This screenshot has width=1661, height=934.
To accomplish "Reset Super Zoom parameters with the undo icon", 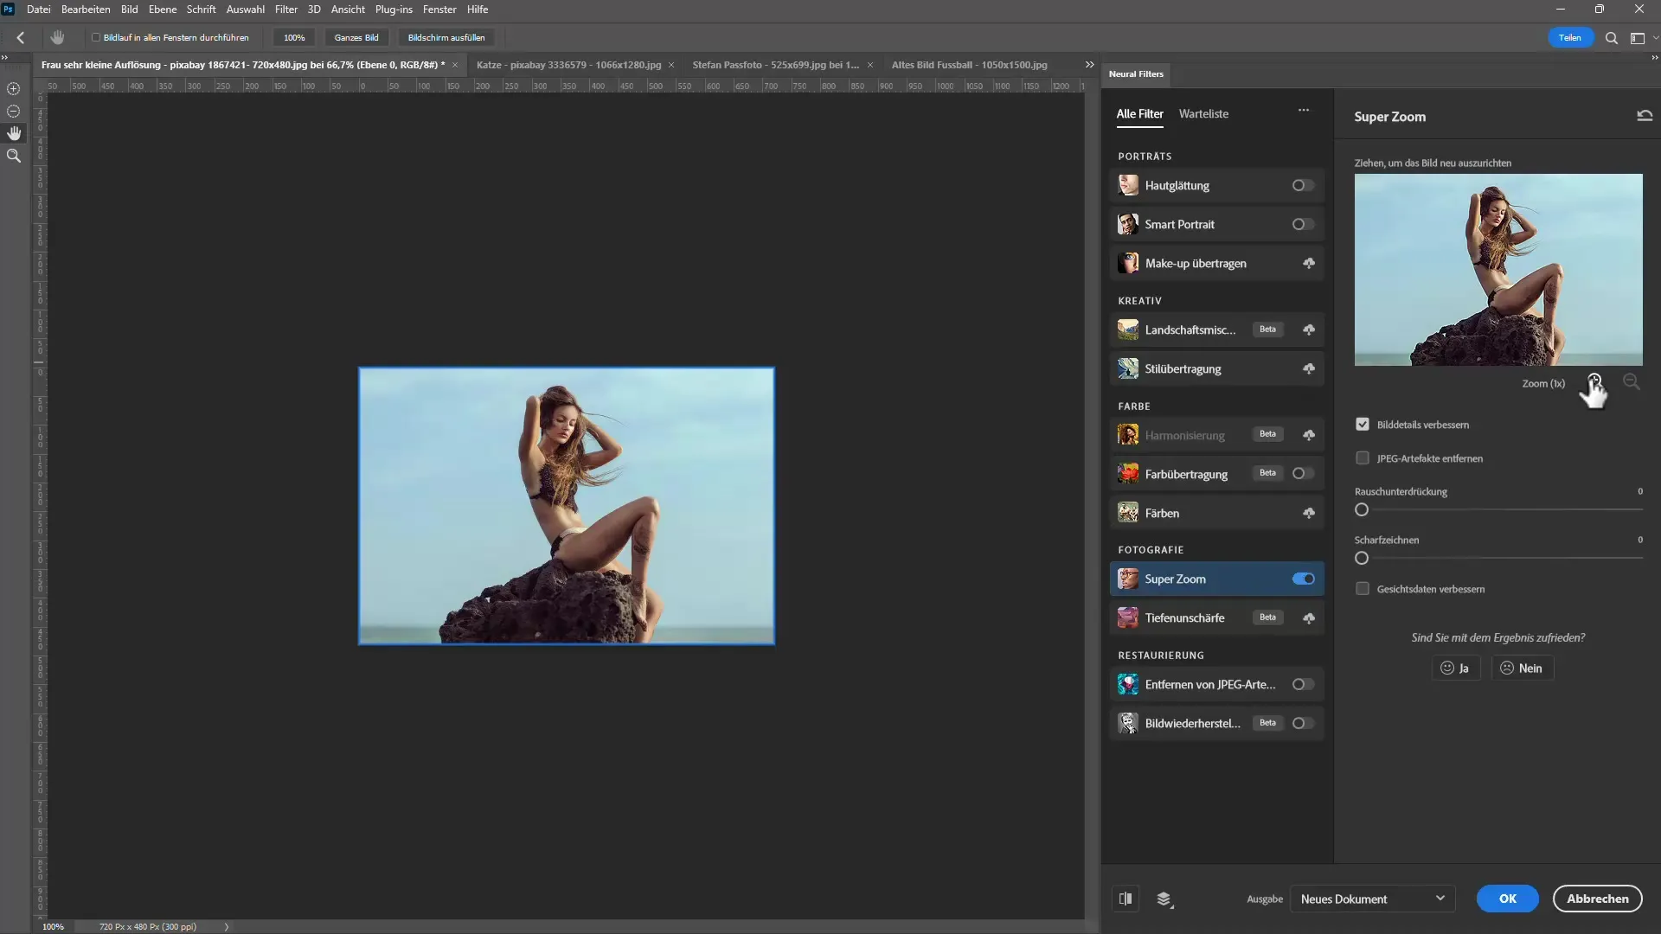I will [1645, 116].
